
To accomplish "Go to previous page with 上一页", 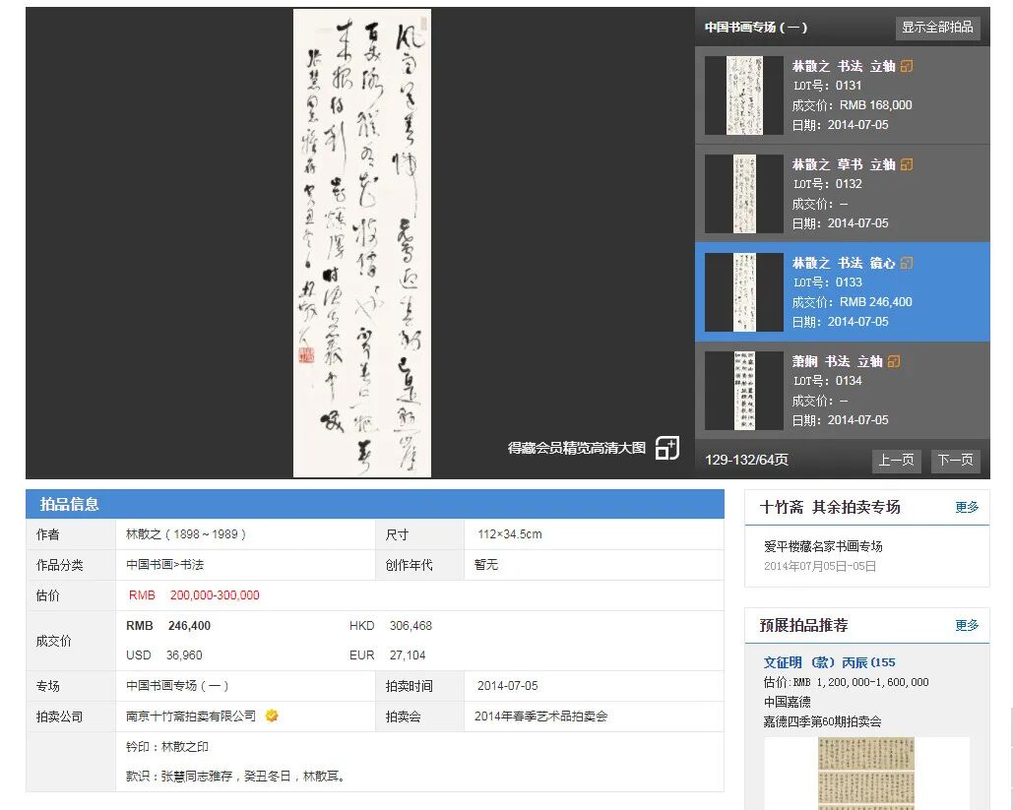I will 896,460.
